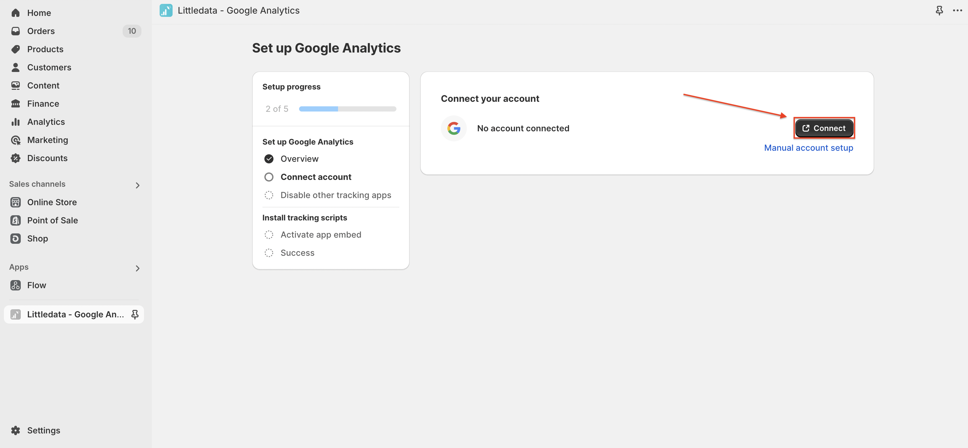Image resolution: width=968 pixels, height=448 pixels.
Task: Click the Point of Sale icon
Action: coord(15,220)
